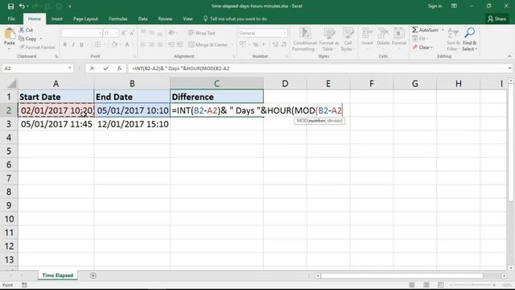This screenshot has width=515, height=290.
Task: Expand the formula bar
Action: [x=509, y=68]
